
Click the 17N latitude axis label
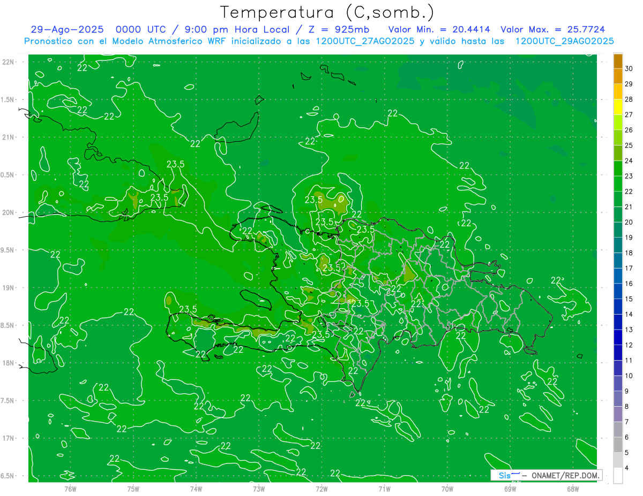pos(9,438)
